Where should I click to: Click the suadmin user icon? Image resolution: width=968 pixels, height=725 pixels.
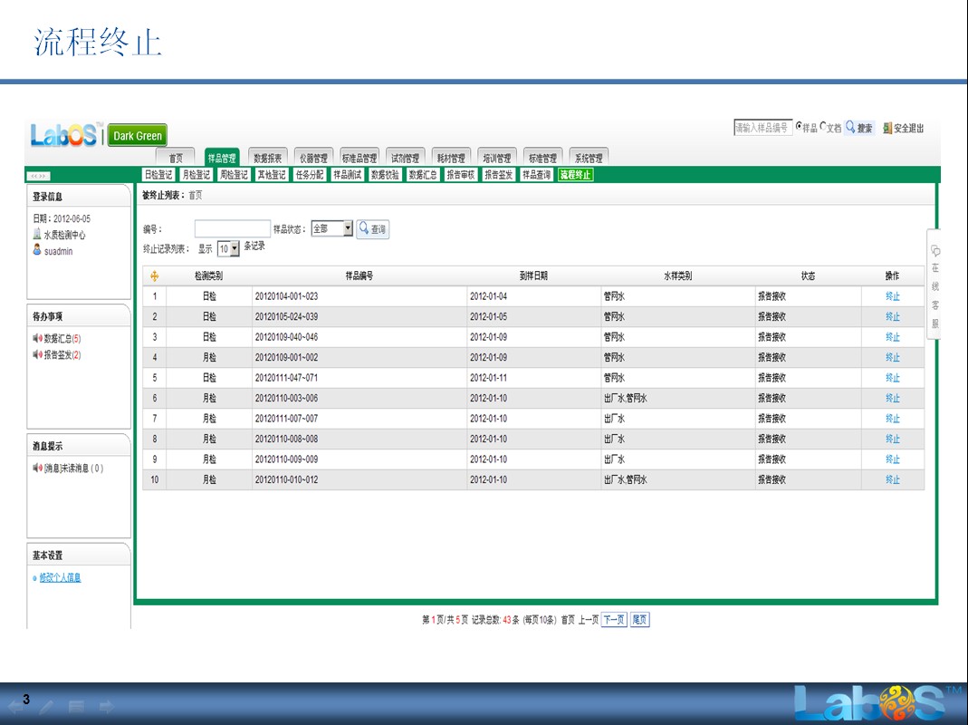tap(37, 251)
